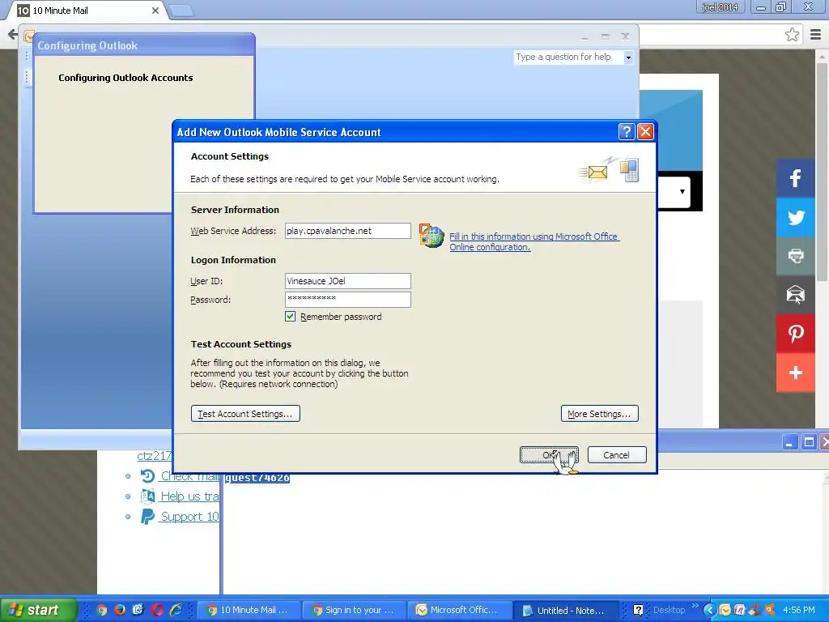
Task: Click the Microsoft Office Online globe icon
Action: pyautogui.click(x=432, y=236)
